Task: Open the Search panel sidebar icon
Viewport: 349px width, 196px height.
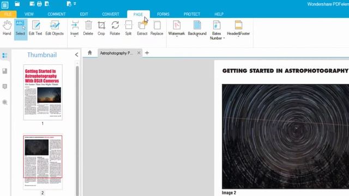Action: [5, 102]
